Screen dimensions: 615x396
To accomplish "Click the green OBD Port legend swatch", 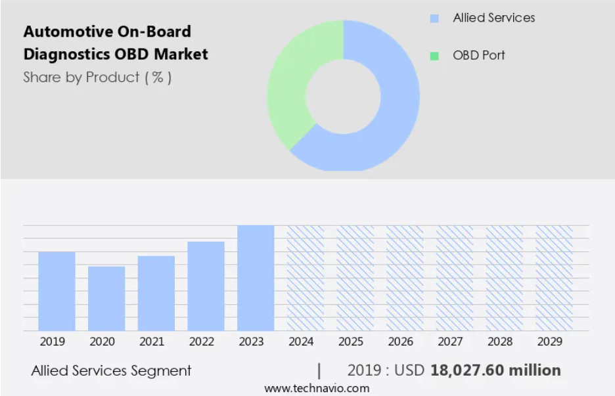I will pyautogui.click(x=434, y=56).
